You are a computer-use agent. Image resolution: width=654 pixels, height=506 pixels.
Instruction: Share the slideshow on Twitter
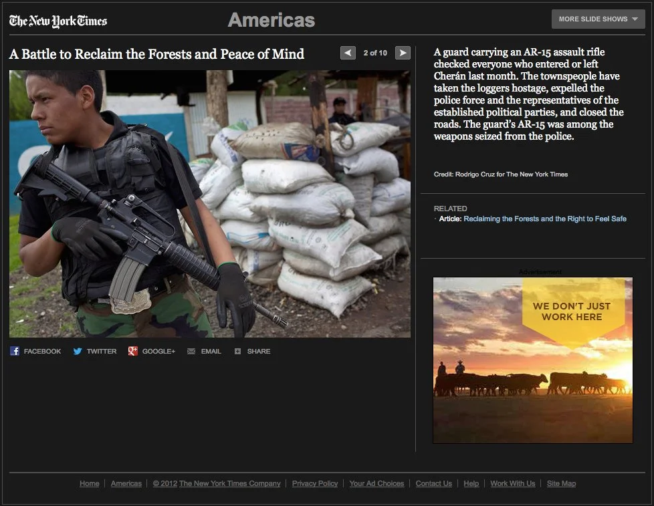(x=94, y=351)
